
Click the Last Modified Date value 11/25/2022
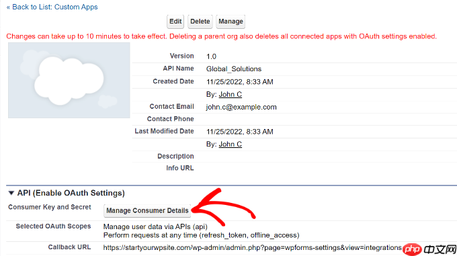pos(239,132)
